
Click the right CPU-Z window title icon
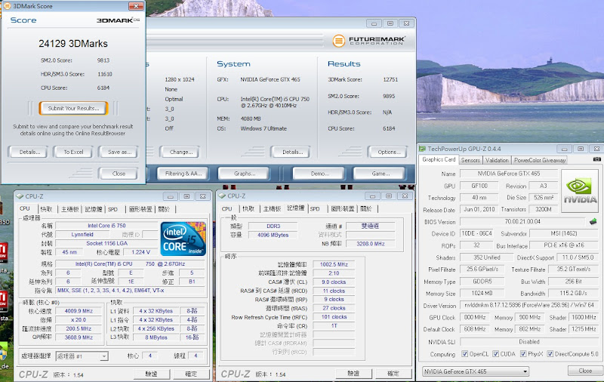pos(221,196)
